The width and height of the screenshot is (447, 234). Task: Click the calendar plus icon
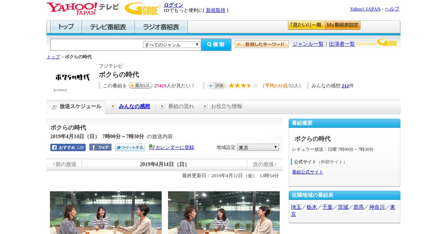(x=152, y=147)
